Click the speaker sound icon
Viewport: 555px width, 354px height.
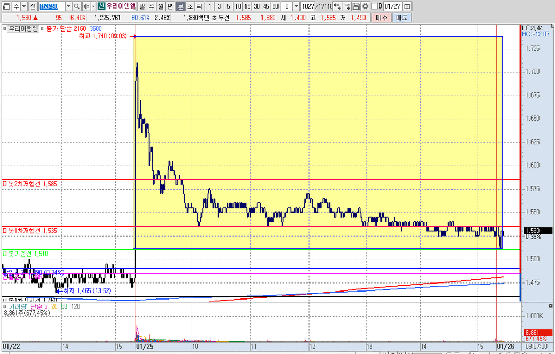coord(86,6)
